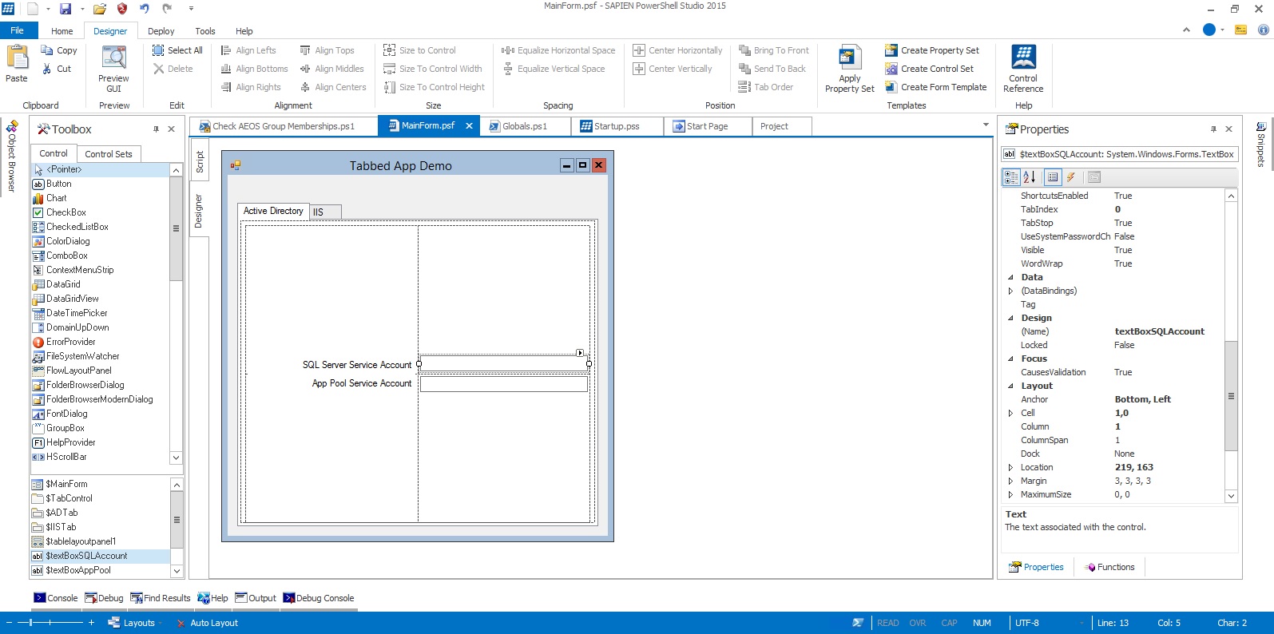
Task: Click Align Rights
Action: [x=251, y=87]
